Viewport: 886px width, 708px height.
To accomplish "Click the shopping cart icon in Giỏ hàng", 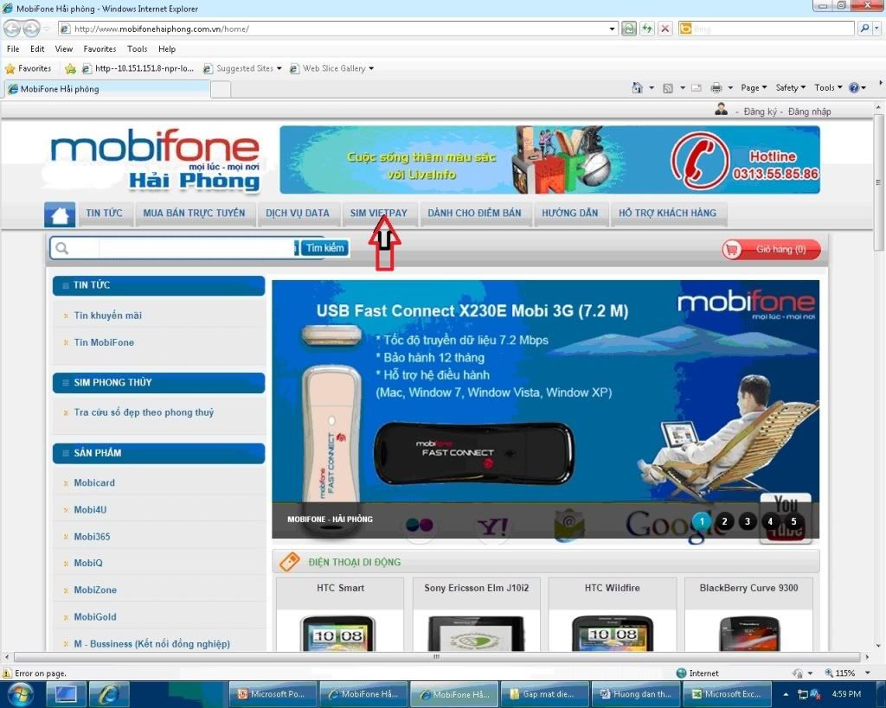I will (x=732, y=249).
